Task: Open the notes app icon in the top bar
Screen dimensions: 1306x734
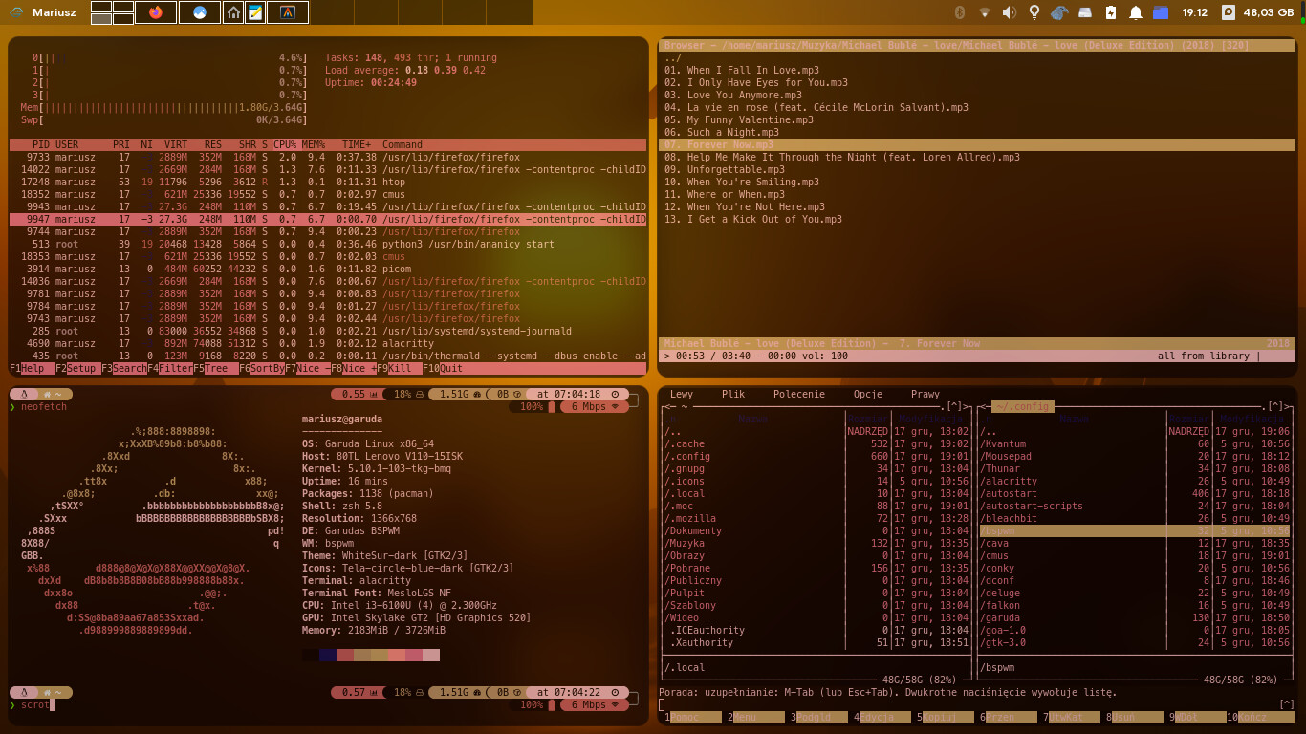Action: click(255, 12)
